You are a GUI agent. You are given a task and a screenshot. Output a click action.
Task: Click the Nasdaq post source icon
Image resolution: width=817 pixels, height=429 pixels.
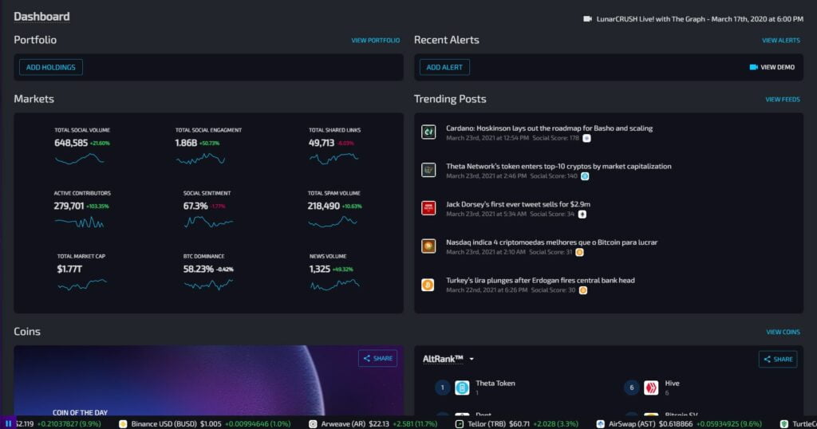point(428,246)
